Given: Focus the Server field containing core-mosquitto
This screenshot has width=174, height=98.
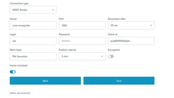Looking at the screenshot, I should tap(33, 25).
